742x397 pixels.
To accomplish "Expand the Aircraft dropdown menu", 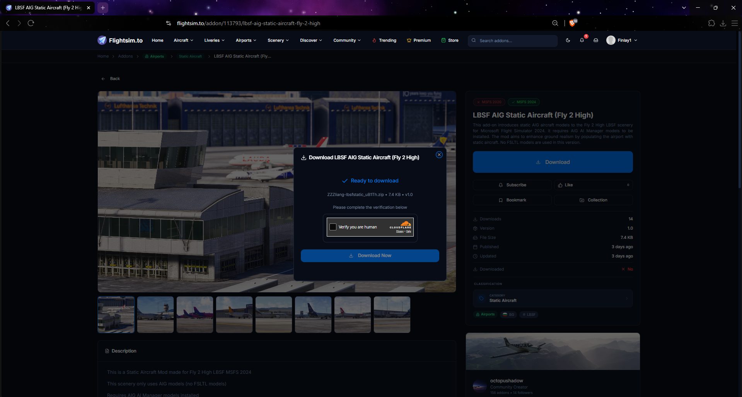I will tap(183, 40).
